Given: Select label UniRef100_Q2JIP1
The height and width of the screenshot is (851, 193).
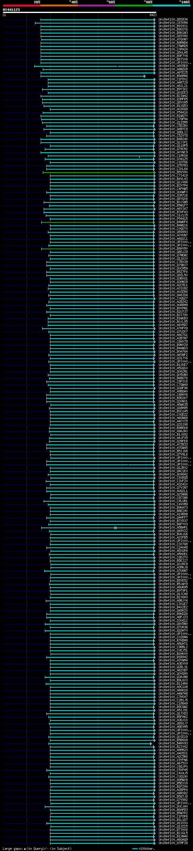Looking at the screenshot, I should [173, 142].
